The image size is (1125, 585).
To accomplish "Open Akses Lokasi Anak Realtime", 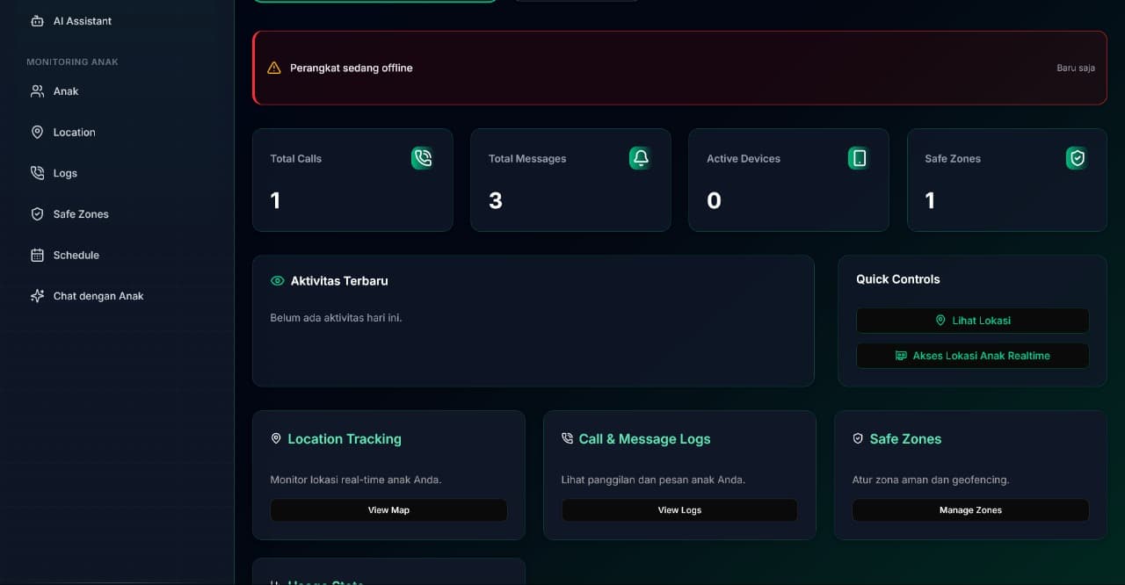I will (x=972, y=355).
